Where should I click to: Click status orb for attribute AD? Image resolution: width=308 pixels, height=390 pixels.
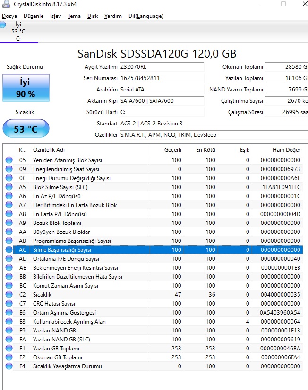click(9, 258)
